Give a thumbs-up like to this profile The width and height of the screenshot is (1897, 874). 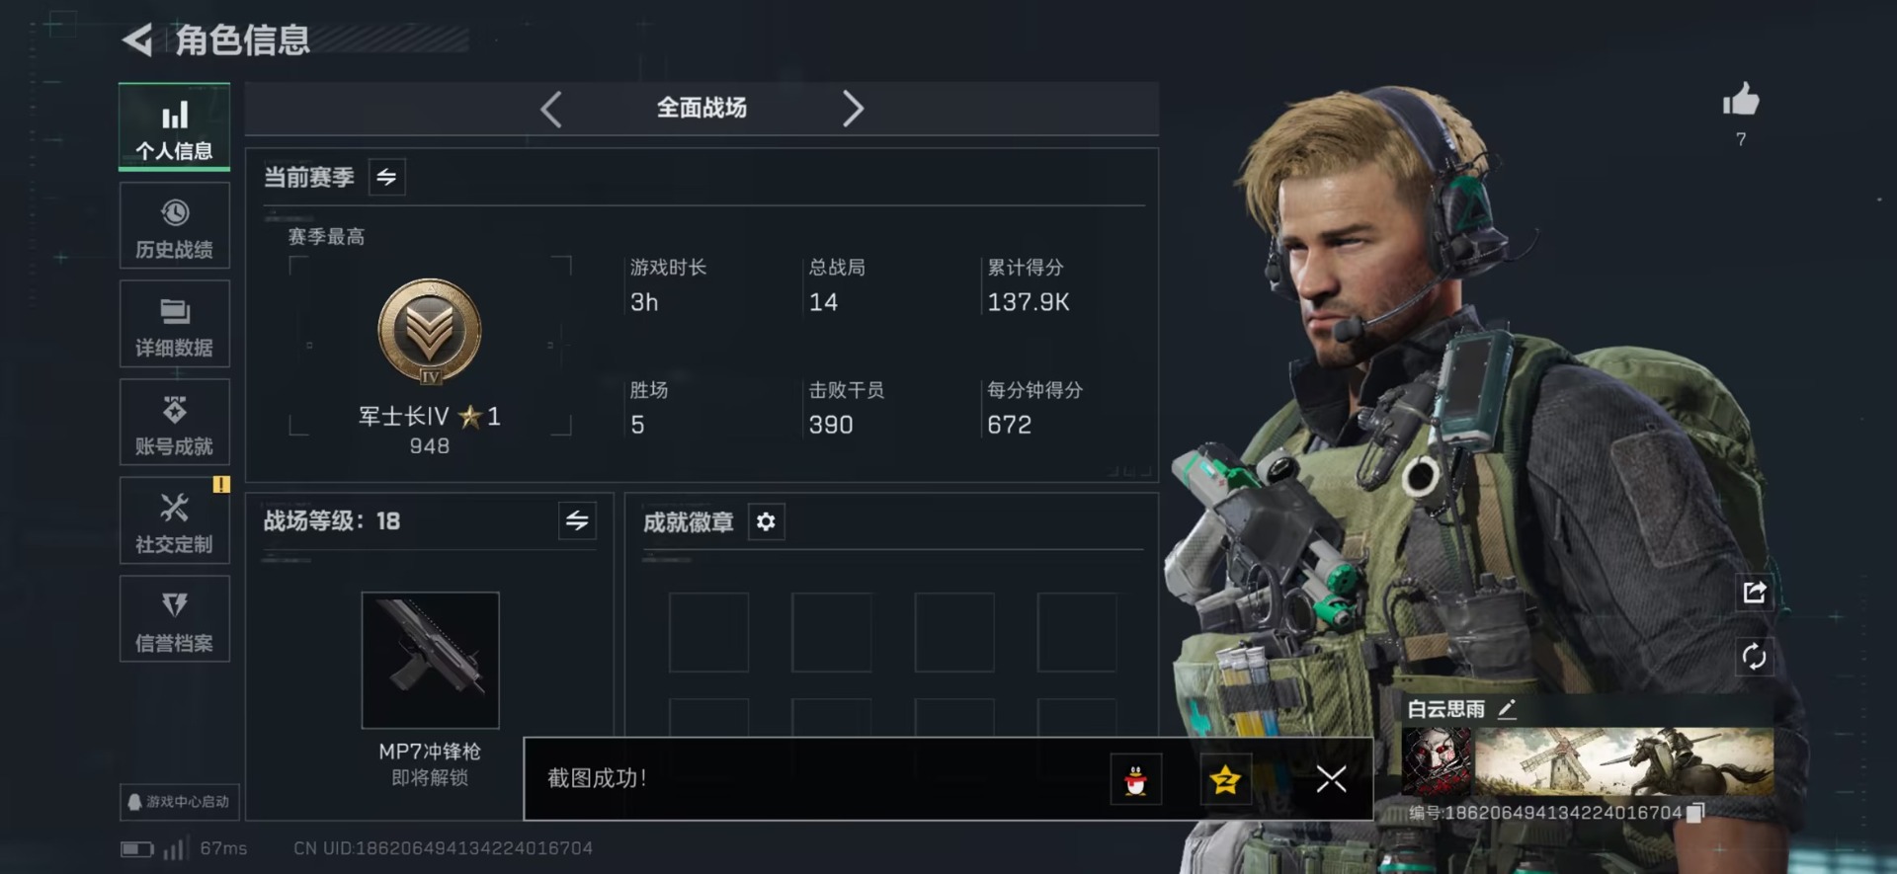click(1741, 100)
